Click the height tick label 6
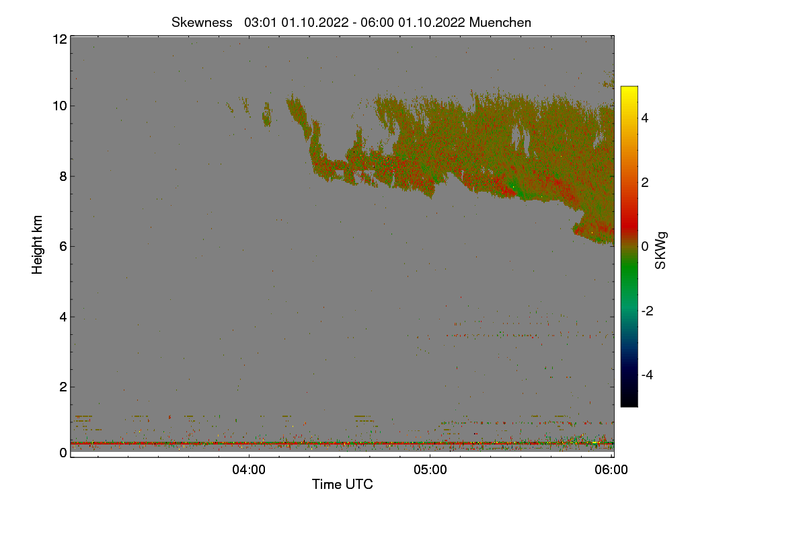The image size is (807, 538). pyautogui.click(x=63, y=246)
